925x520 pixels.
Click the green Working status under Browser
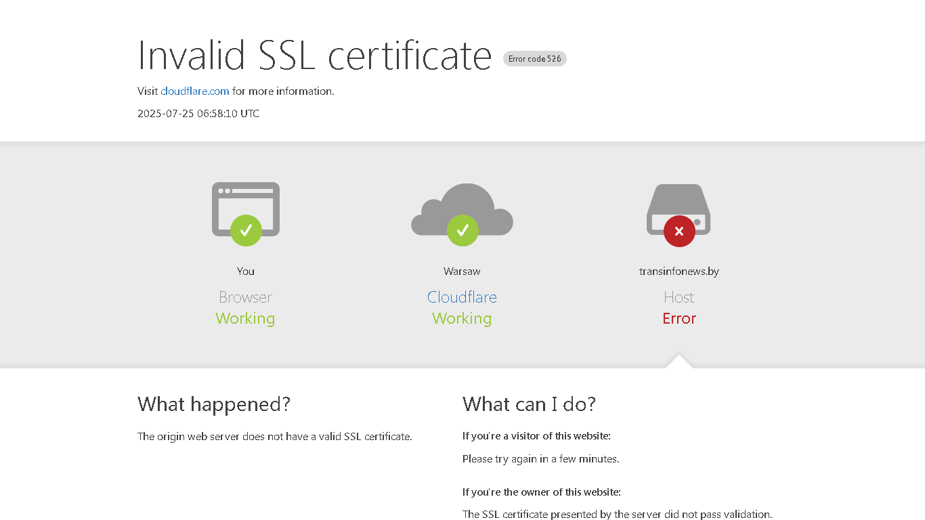tap(245, 318)
